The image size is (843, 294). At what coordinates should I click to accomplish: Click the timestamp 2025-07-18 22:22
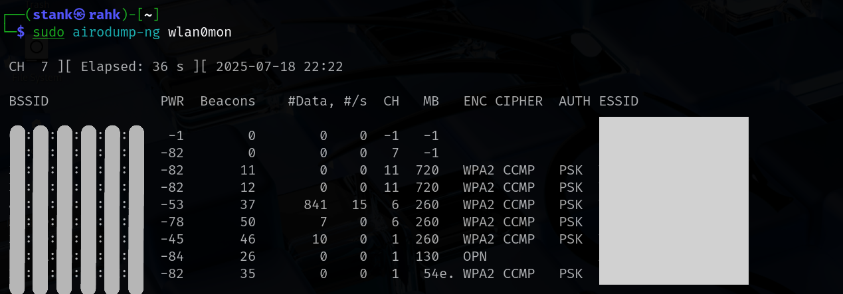(280, 66)
